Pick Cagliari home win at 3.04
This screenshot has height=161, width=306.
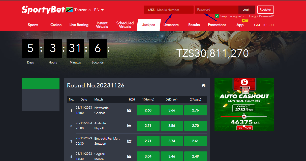pos(148,156)
